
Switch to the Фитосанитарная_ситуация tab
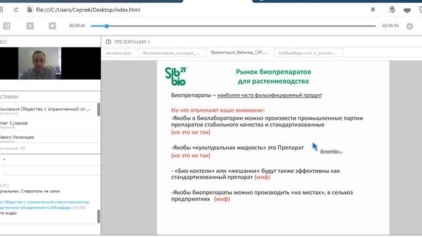point(171,53)
